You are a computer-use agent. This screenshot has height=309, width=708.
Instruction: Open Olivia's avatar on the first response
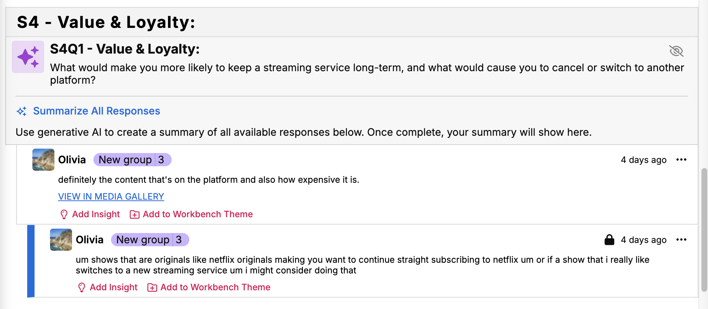(x=43, y=160)
